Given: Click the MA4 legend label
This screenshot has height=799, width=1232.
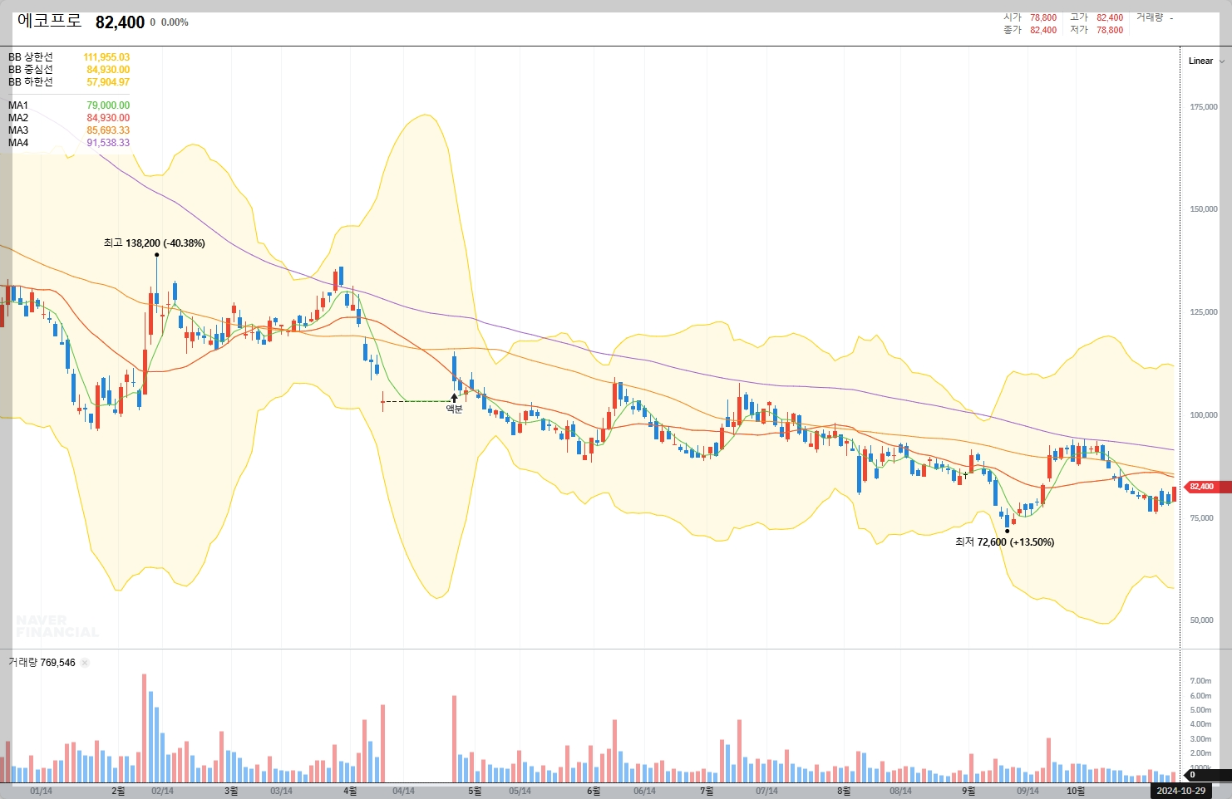Looking at the screenshot, I should point(18,143).
